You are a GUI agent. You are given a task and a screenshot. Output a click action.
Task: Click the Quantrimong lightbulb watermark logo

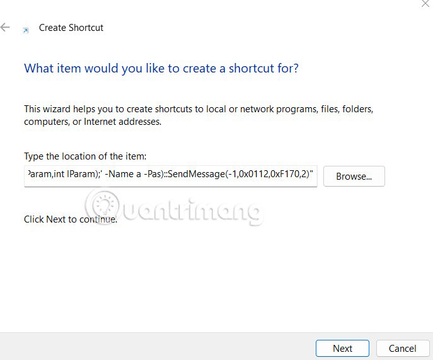[103, 206]
